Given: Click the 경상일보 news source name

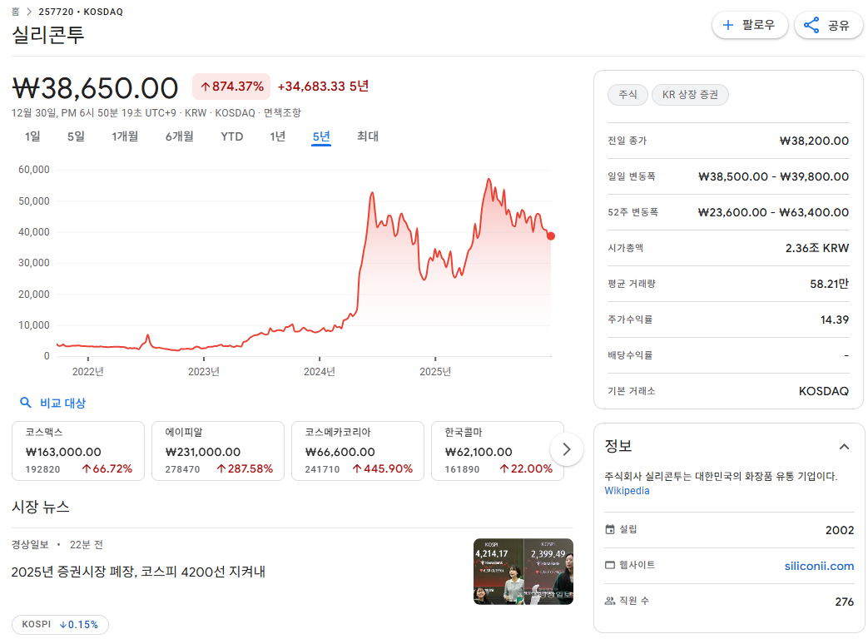Looking at the screenshot, I should 30,544.
